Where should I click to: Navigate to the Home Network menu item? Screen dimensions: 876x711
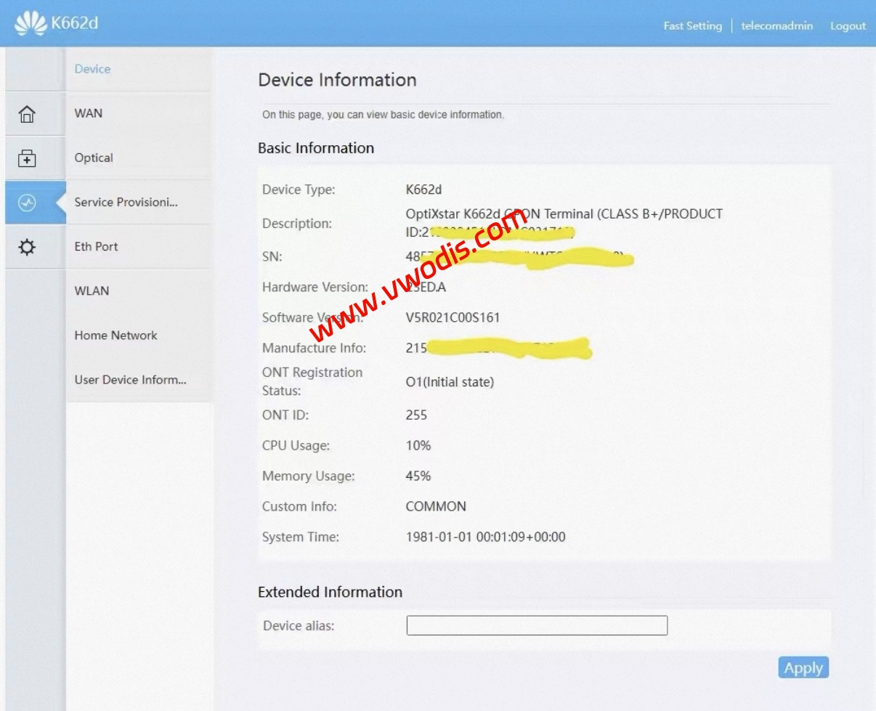point(115,335)
